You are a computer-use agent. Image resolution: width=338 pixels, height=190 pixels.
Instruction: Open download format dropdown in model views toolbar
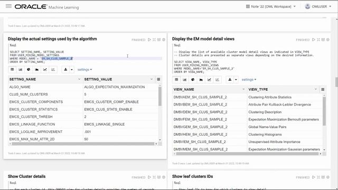tap(236, 80)
